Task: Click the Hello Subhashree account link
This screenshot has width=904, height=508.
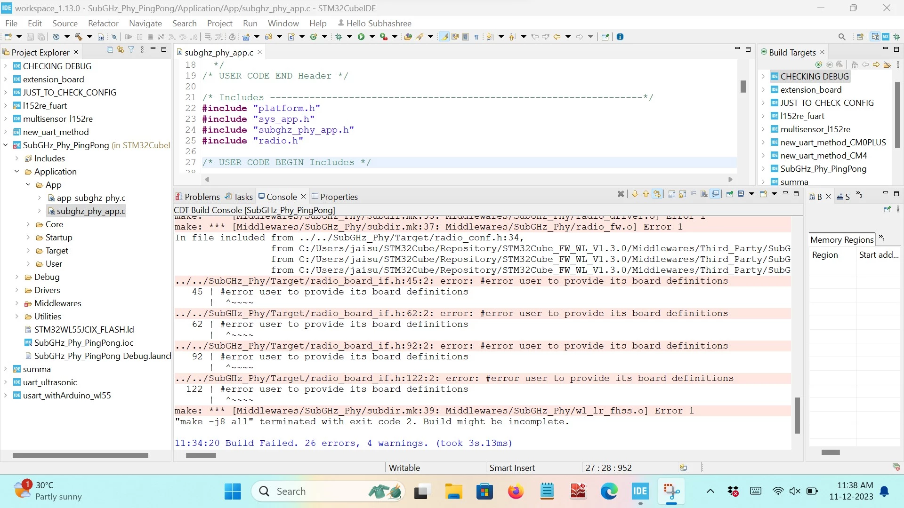Action: tap(375, 23)
